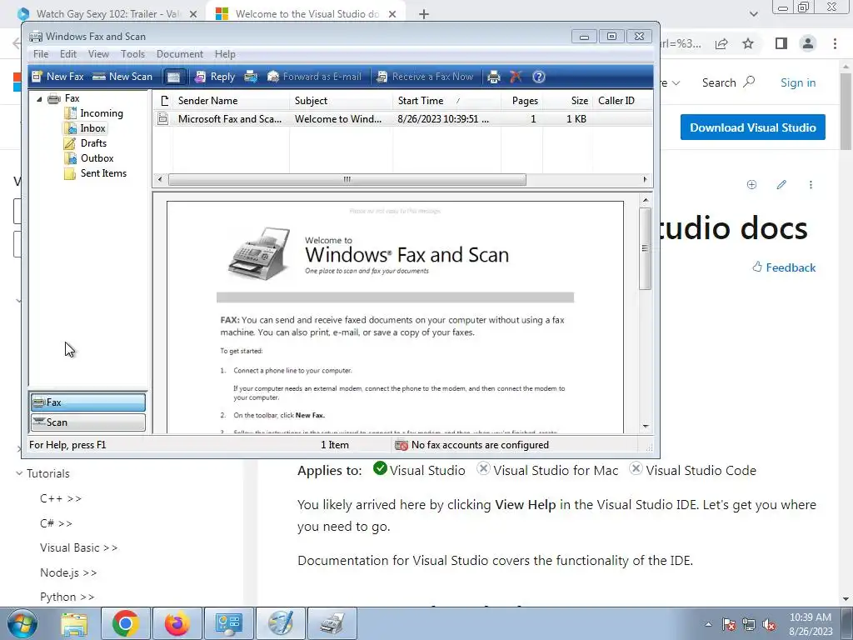Sort by Start Time column header
The height and width of the screenshot is (640, 853).
coord(446,101)
